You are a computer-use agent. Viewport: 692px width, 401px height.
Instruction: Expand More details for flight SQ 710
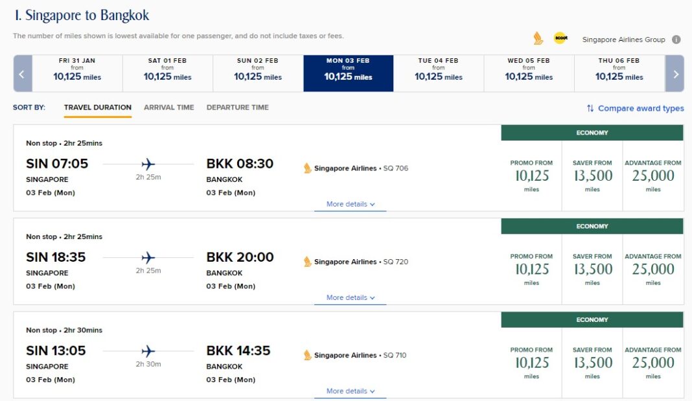(x=350, y=391)
